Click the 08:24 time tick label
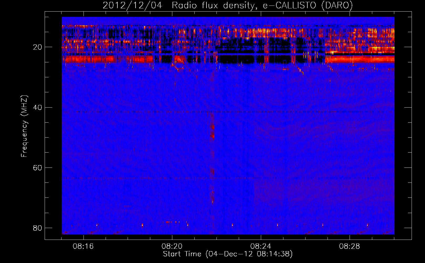425x263 pixels. [261, 246]
